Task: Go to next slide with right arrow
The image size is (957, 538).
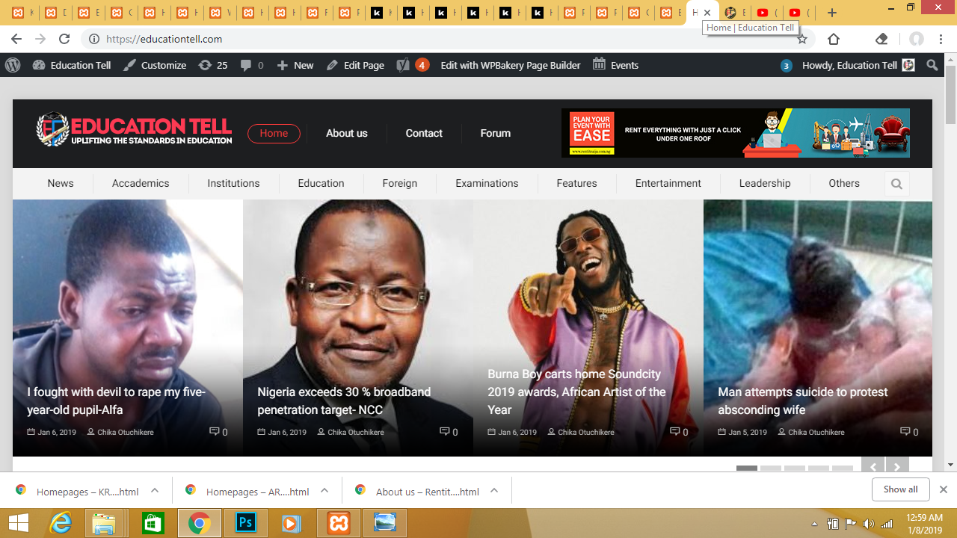Action: (897, 467)
